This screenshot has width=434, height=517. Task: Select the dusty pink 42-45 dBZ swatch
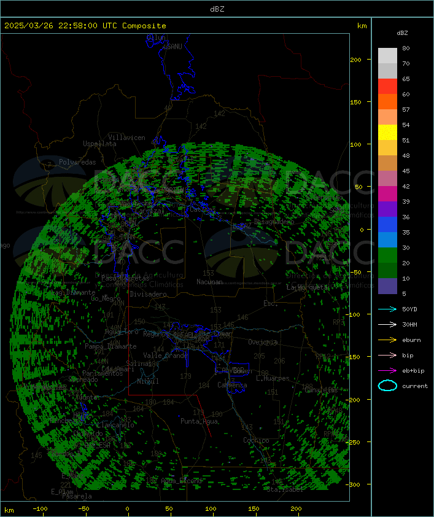pyautogui.click(x=387, y=179)
